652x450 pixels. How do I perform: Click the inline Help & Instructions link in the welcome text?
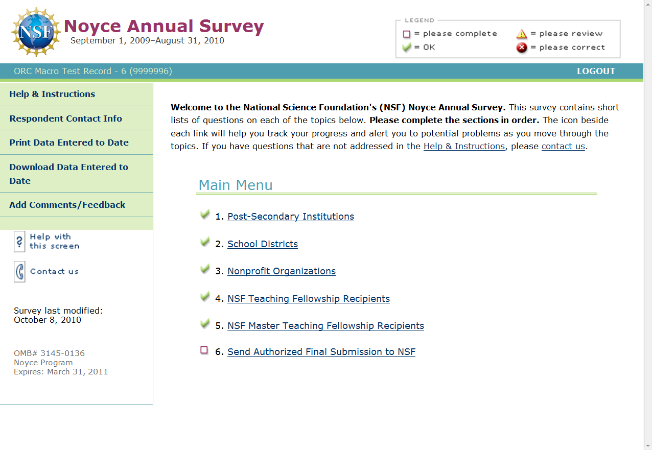click(464, 146)
